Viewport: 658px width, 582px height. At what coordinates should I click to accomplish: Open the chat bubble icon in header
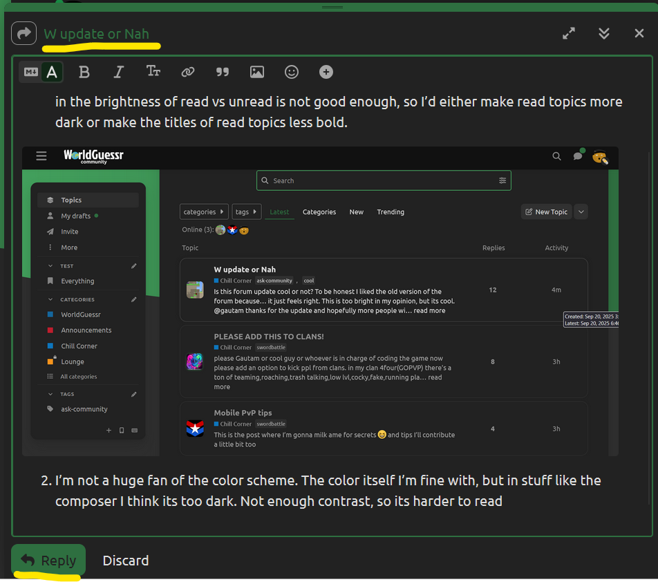click(578, 156)
